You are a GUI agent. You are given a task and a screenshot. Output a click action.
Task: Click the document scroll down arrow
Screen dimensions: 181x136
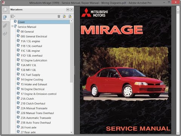178,133
